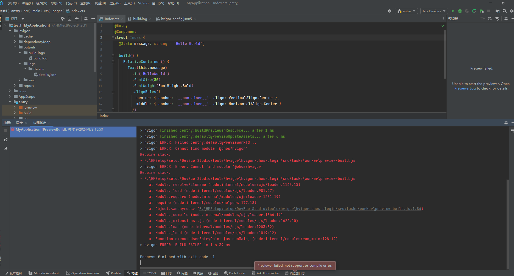Open Search Everywhere magnifier
Viewport: 514px width, 276px height.
505,11
